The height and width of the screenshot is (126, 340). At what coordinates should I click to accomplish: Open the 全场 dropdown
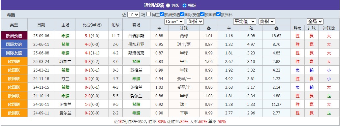coord(315,21)
